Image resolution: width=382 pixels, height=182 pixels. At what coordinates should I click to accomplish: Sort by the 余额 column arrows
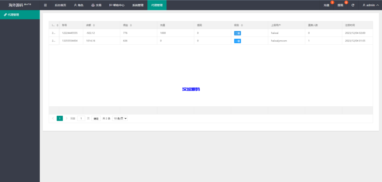[x=94, y=25]
